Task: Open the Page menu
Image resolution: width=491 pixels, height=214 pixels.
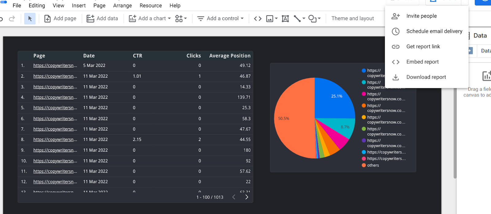Action: 99,6
